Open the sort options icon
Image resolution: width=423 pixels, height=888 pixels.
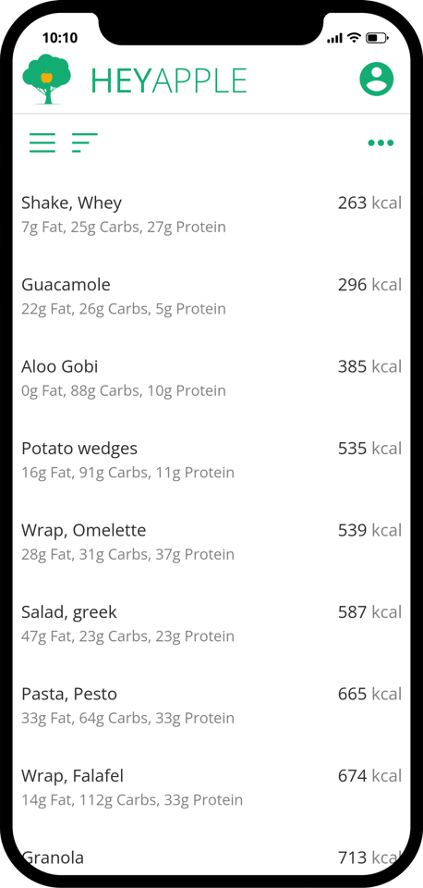click(x=85, y=142)
